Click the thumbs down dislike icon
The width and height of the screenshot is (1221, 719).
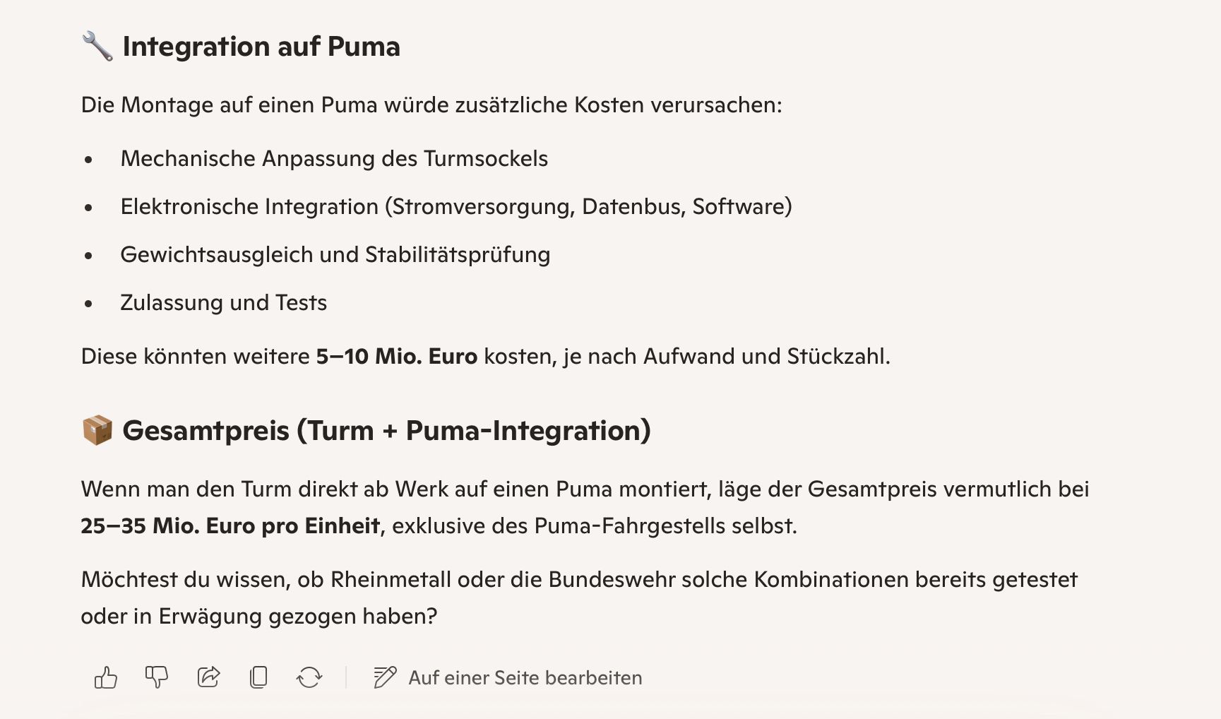[156, 677]
